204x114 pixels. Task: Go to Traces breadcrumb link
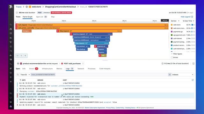pyautogui.click(x=18, y=7)
